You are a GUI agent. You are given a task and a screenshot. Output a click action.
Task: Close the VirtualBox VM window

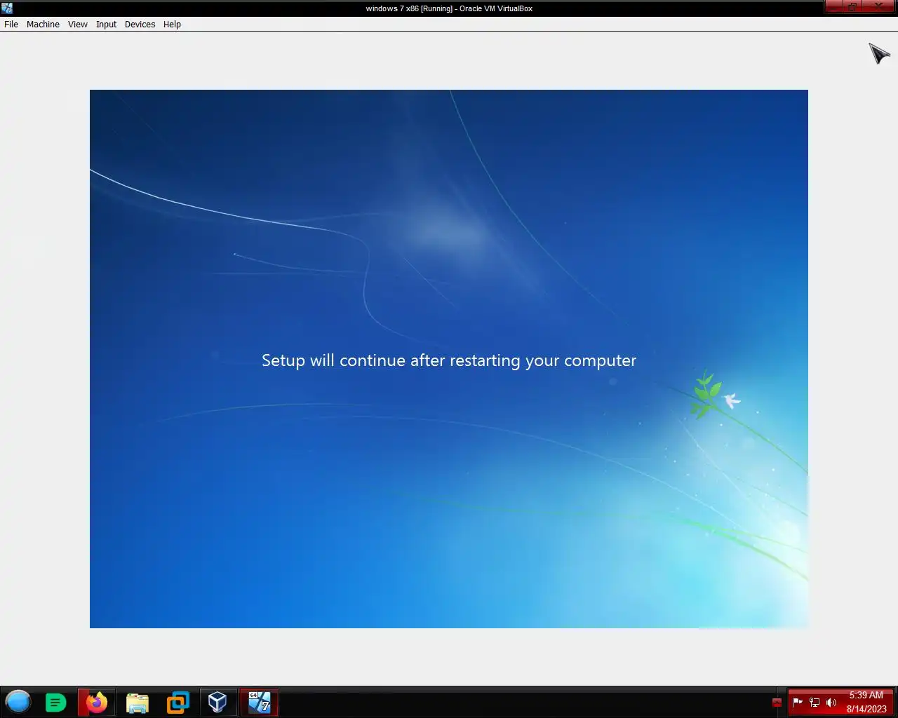(x=878, y=6)
